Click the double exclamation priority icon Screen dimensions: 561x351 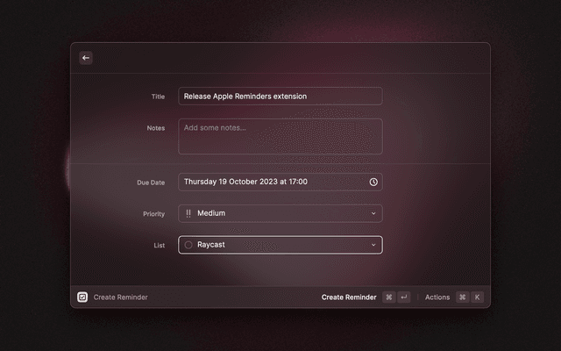click(188, 213)
